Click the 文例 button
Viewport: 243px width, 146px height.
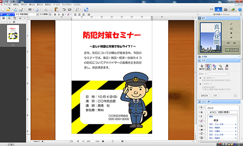[215, 96]
